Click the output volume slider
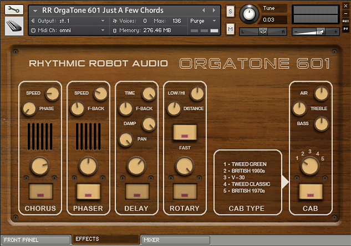Image resolution: width=351 pixels, height=246 pixels. (x=316, y=32)
